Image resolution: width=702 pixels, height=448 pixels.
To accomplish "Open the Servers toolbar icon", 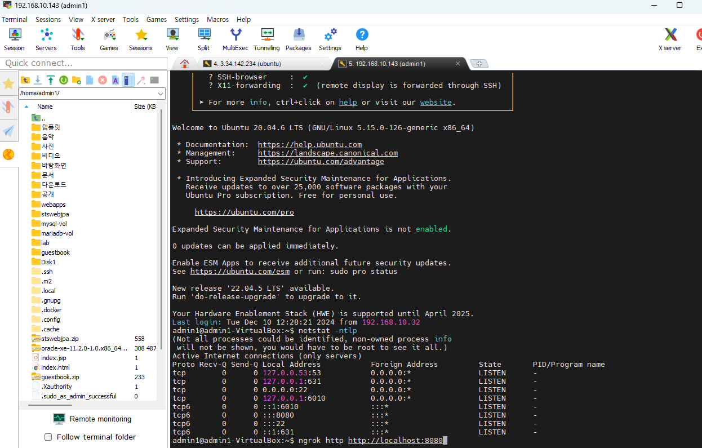I will [46, 39].
